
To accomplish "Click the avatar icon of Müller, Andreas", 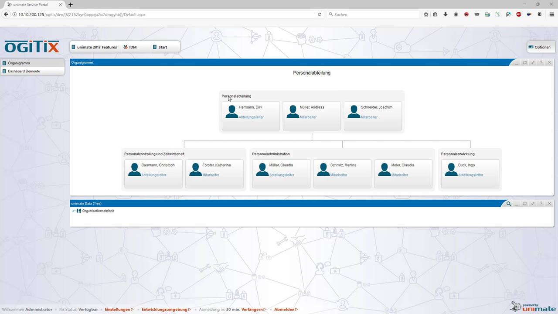I will coord(293,112).
